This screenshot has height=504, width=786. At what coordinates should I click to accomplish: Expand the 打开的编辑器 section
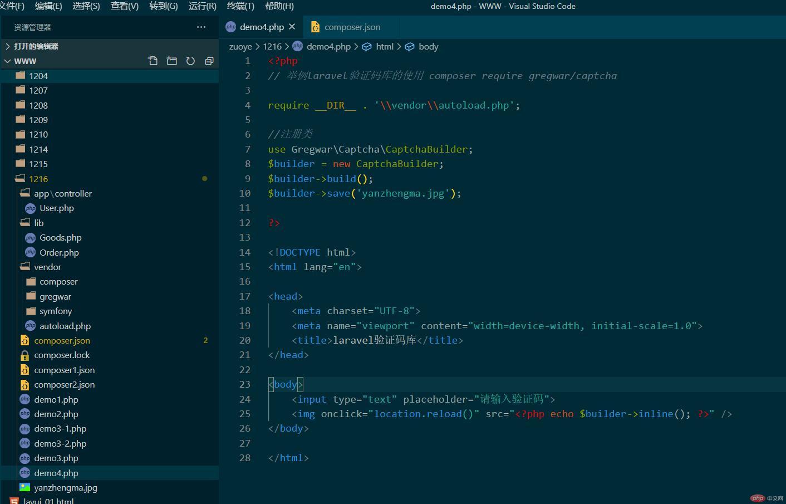(x=109, y=46)
